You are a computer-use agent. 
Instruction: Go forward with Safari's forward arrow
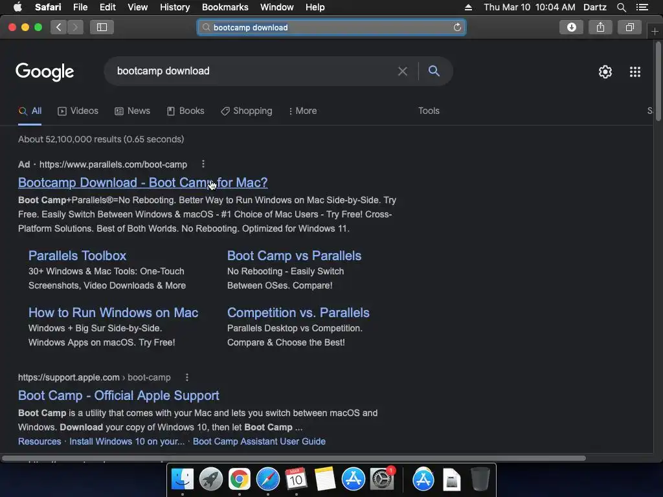[75, 27]
